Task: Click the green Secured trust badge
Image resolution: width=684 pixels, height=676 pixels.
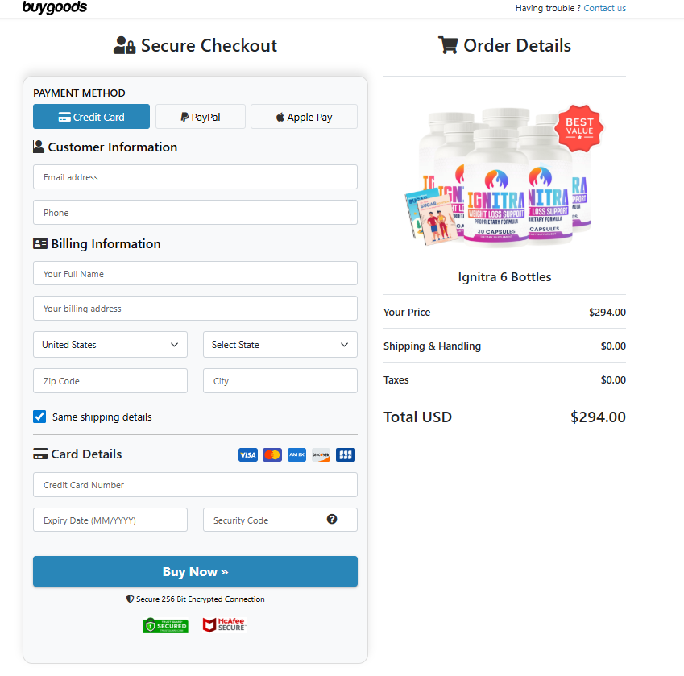Action: click(x=166, y=625)
